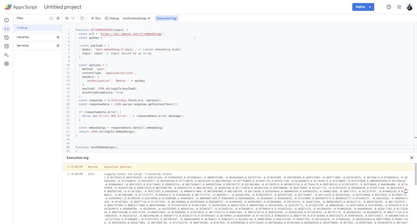Viewport: 417px width, 224px height.
Task: Open the help question mark icon
Action: pos(389,7)
